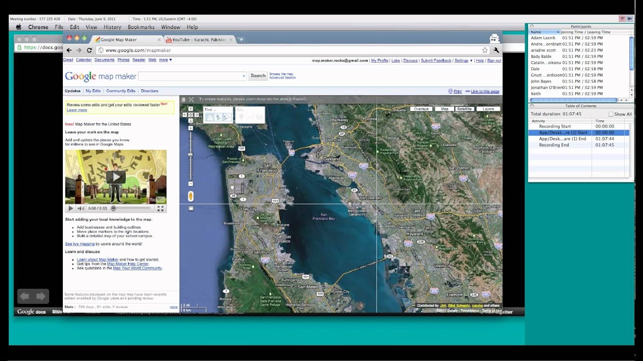Collapse the left panel toggle icon

[x=183, y=99]
